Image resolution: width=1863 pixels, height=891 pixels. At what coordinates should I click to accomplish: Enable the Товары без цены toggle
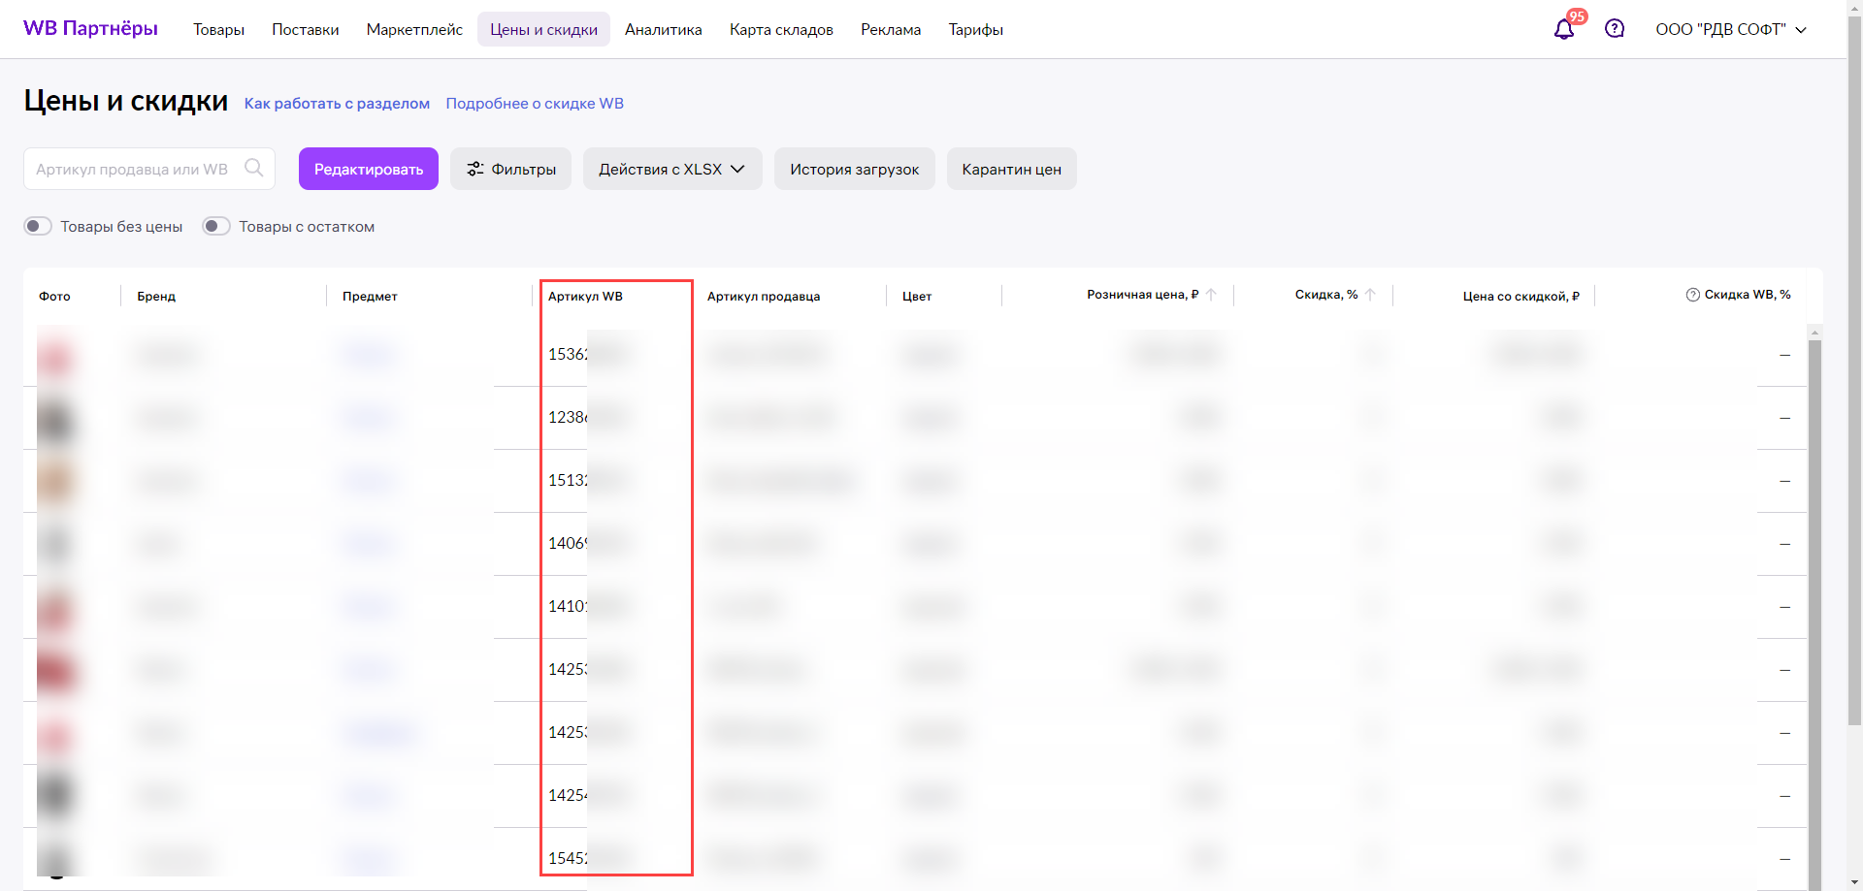click(x=38, y=226)
